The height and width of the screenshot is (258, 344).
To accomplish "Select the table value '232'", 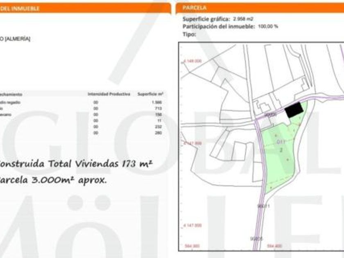I will tap(158, 127).
